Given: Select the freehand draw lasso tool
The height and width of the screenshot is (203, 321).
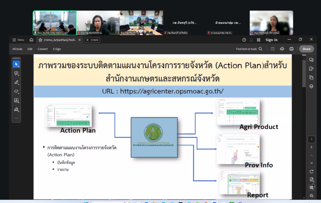Looking at the screenshot, I should pos(16,91).
